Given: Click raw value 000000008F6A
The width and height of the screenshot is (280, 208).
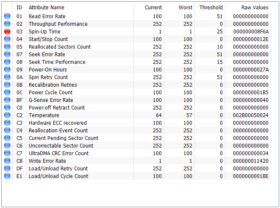Looking at the screenshot, I should (251, 32).
